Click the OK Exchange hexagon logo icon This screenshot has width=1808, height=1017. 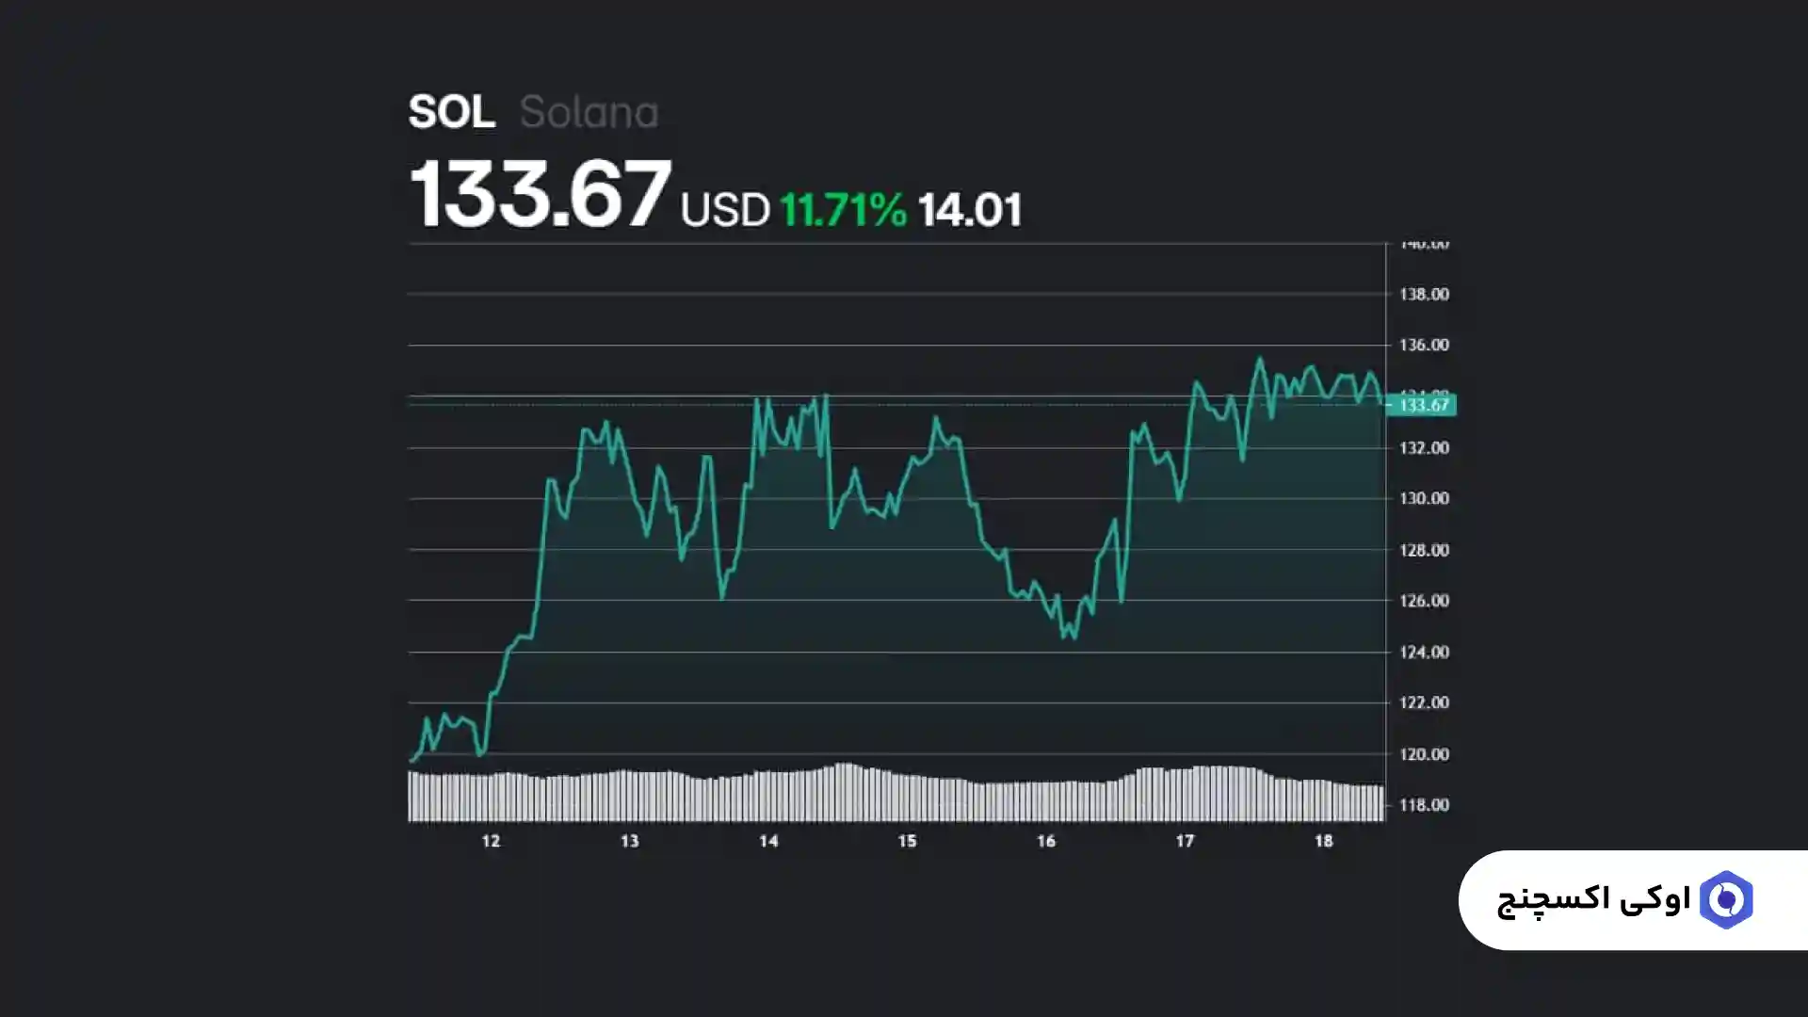pyautogui.click(x=1726, y=900)
